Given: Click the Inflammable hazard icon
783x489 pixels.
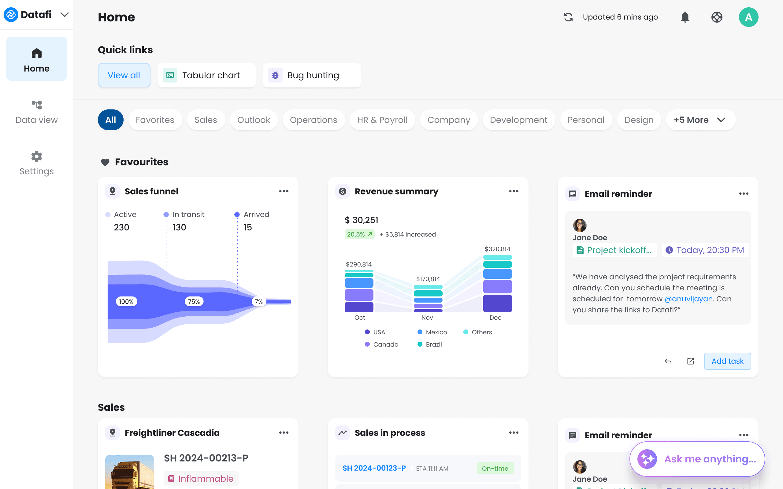Looking at the screenshot, I should [171, 479].
